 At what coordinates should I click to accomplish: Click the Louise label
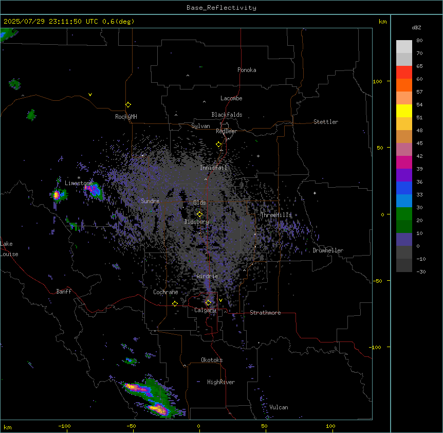(x=9, y=254)
